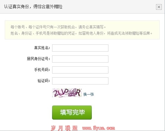Screen dimensions: 165x131
Task: Focus the 真实姓名 input field
Action: (80, 48)
